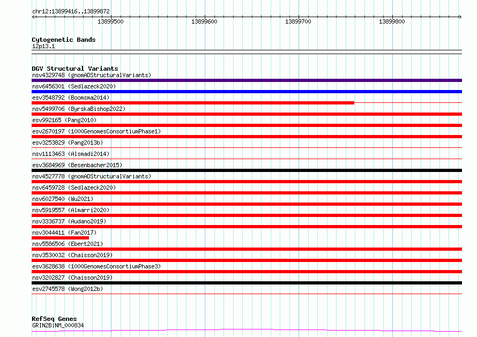Open variant nsv3044411 (Fan2017) label
477x337 pixels.
click(64, 233)
